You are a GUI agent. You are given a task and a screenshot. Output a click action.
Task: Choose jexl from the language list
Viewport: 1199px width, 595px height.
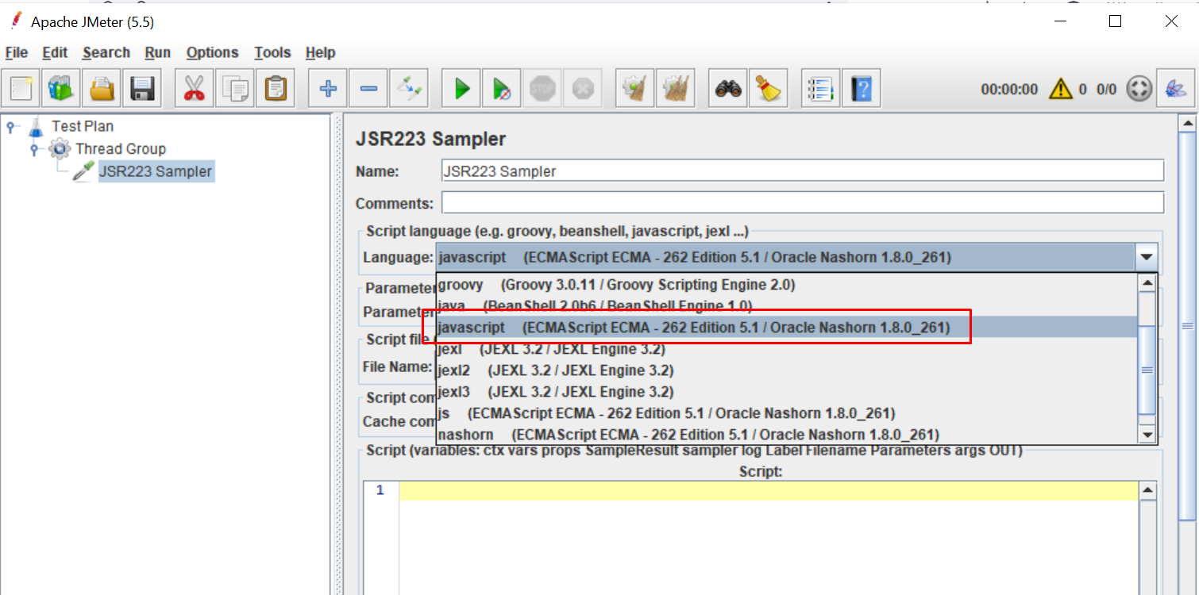[787, 348]
